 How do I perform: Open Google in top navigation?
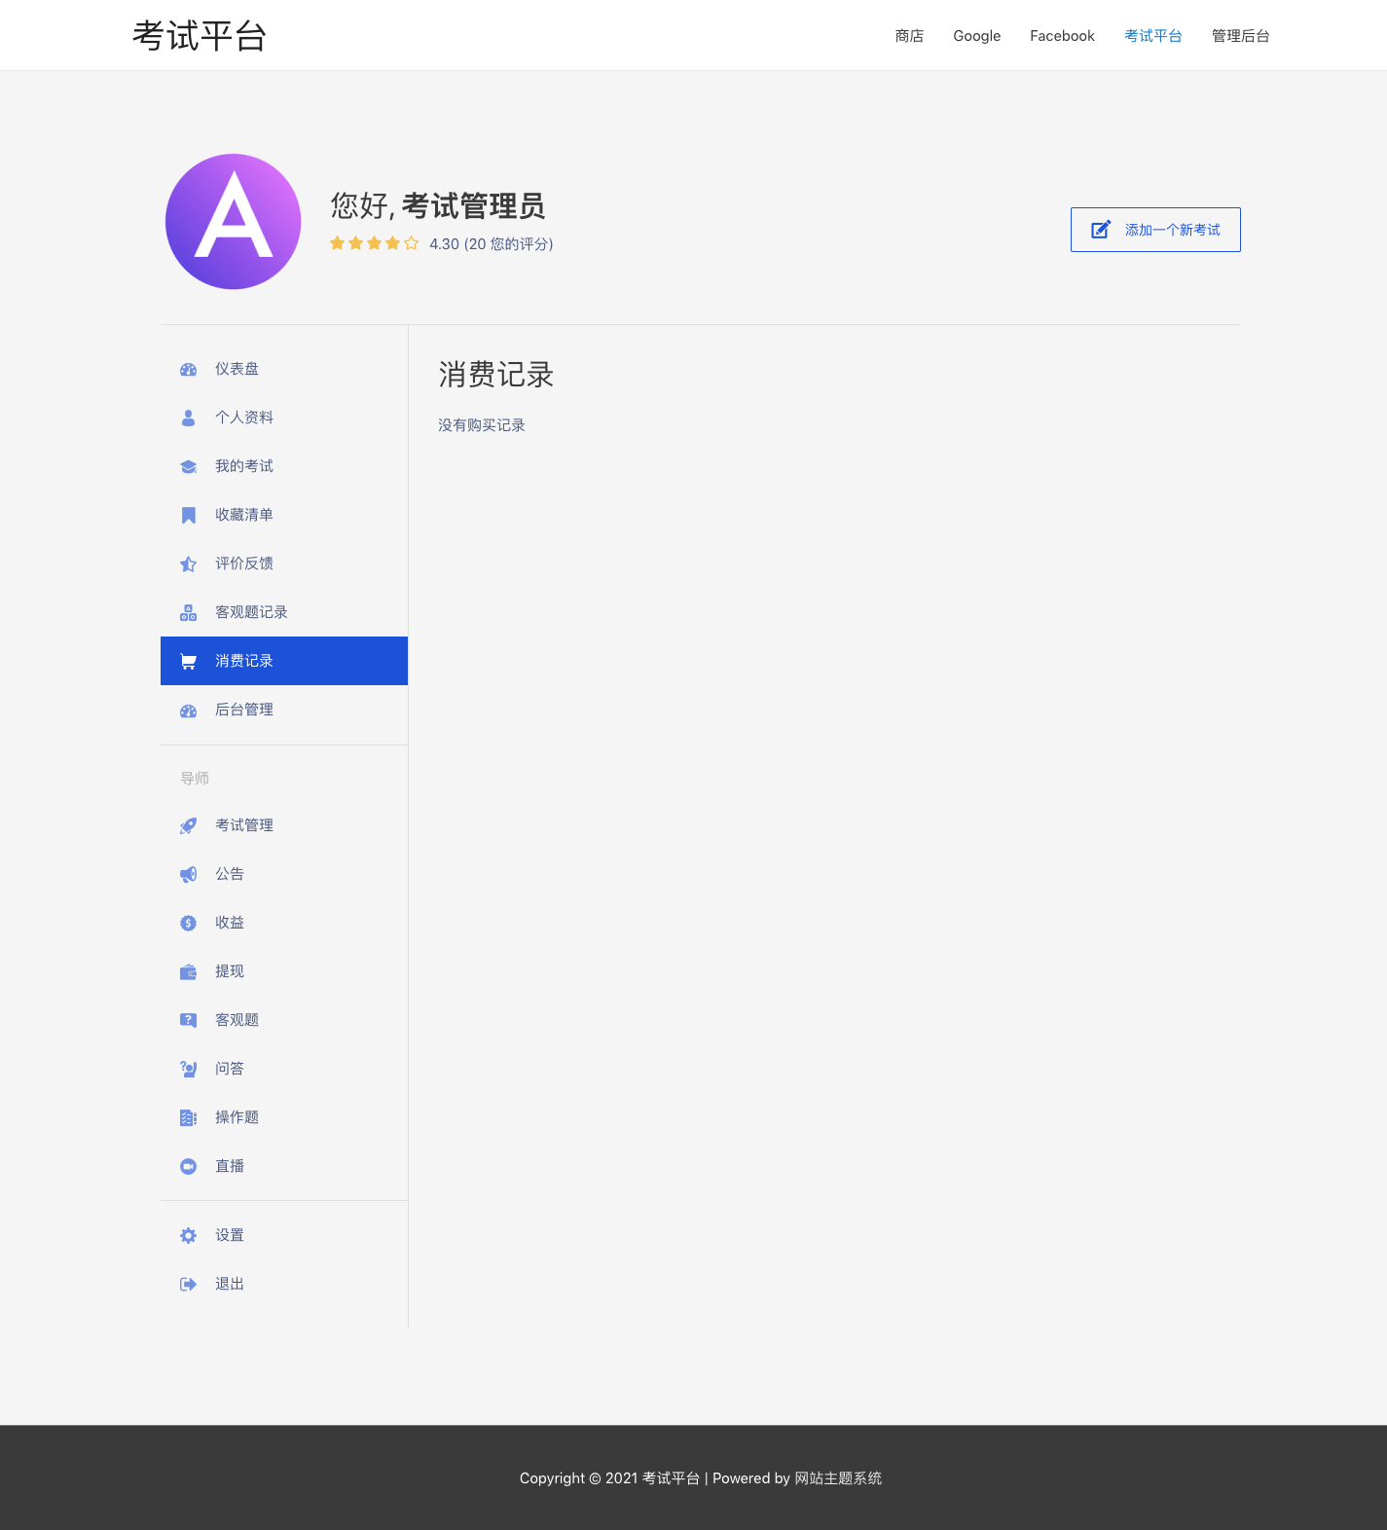[977, 36]
